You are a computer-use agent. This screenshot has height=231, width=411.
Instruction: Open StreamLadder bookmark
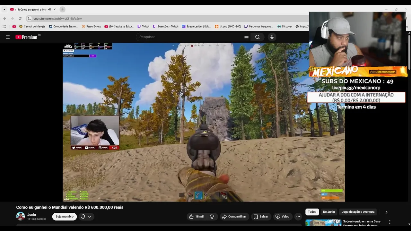tap(196, 27)
